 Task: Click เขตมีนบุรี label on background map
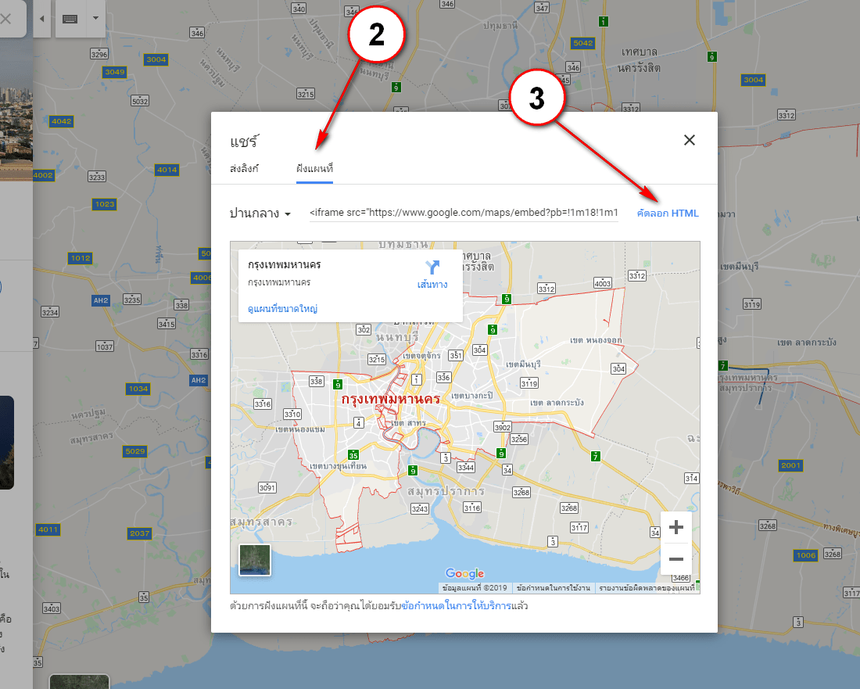(x=740, y=267)
